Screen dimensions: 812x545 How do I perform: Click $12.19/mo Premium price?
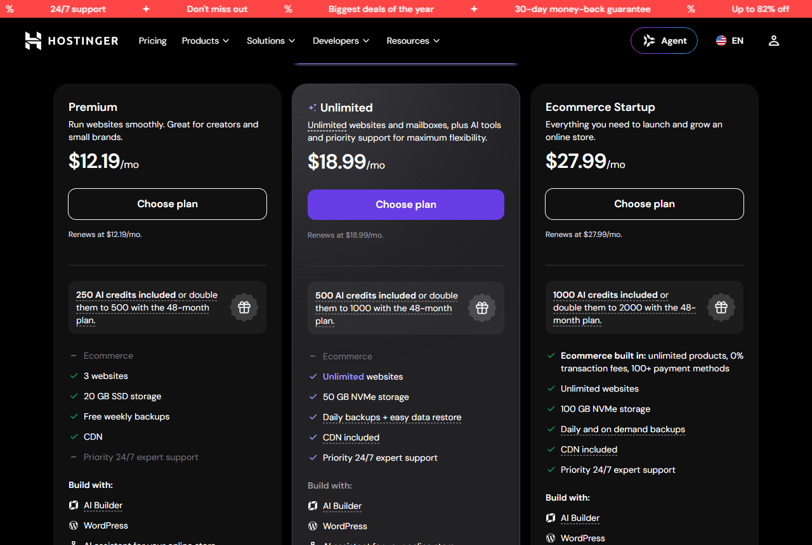pos(103,161)
